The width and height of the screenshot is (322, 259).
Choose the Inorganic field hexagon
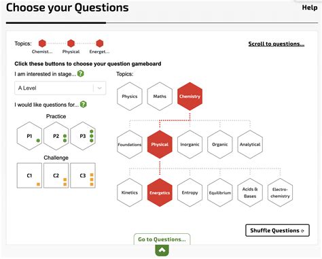(190, 144)
